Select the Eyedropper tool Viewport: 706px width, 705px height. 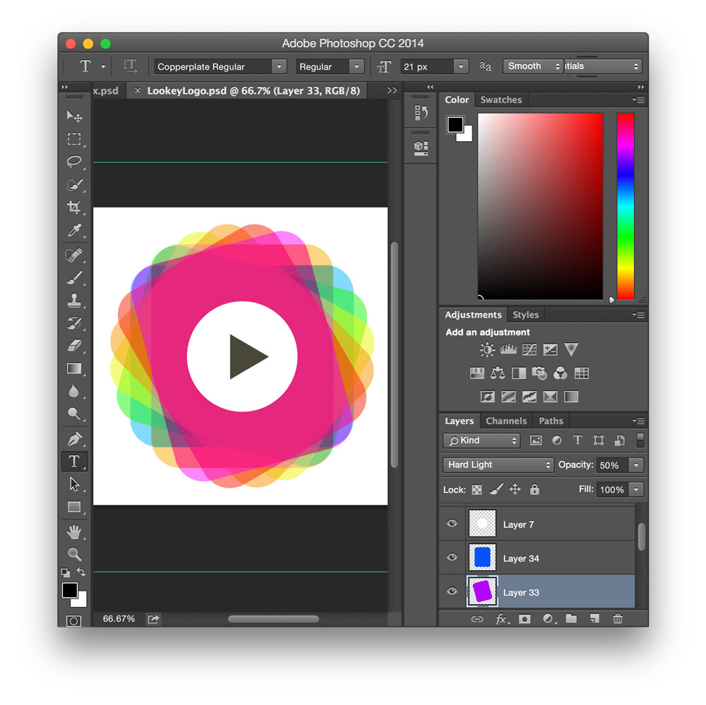pyautogui.click(x=74, y=230)
